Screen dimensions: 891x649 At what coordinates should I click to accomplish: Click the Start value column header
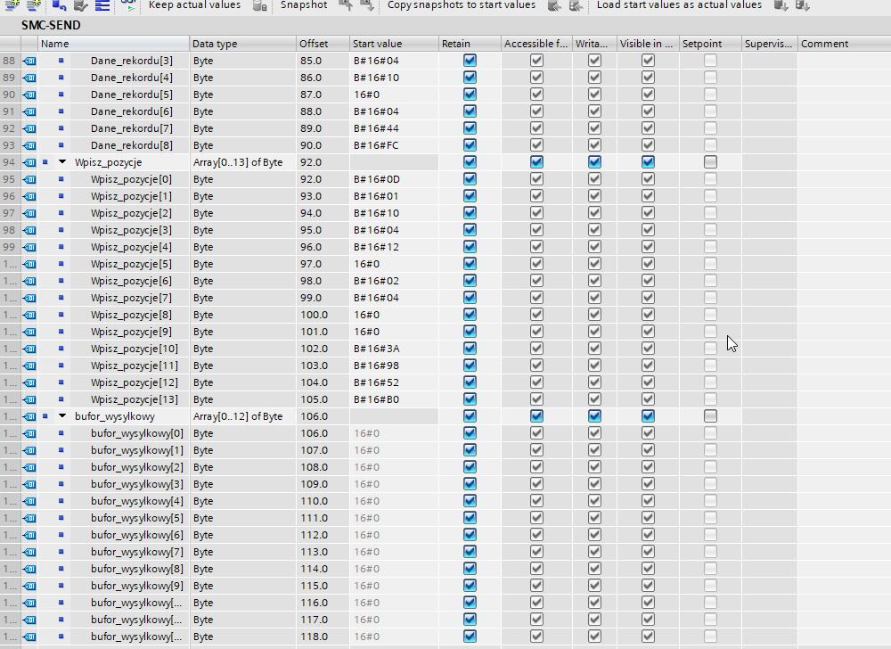pyautogui.click(x=394, y=44)
